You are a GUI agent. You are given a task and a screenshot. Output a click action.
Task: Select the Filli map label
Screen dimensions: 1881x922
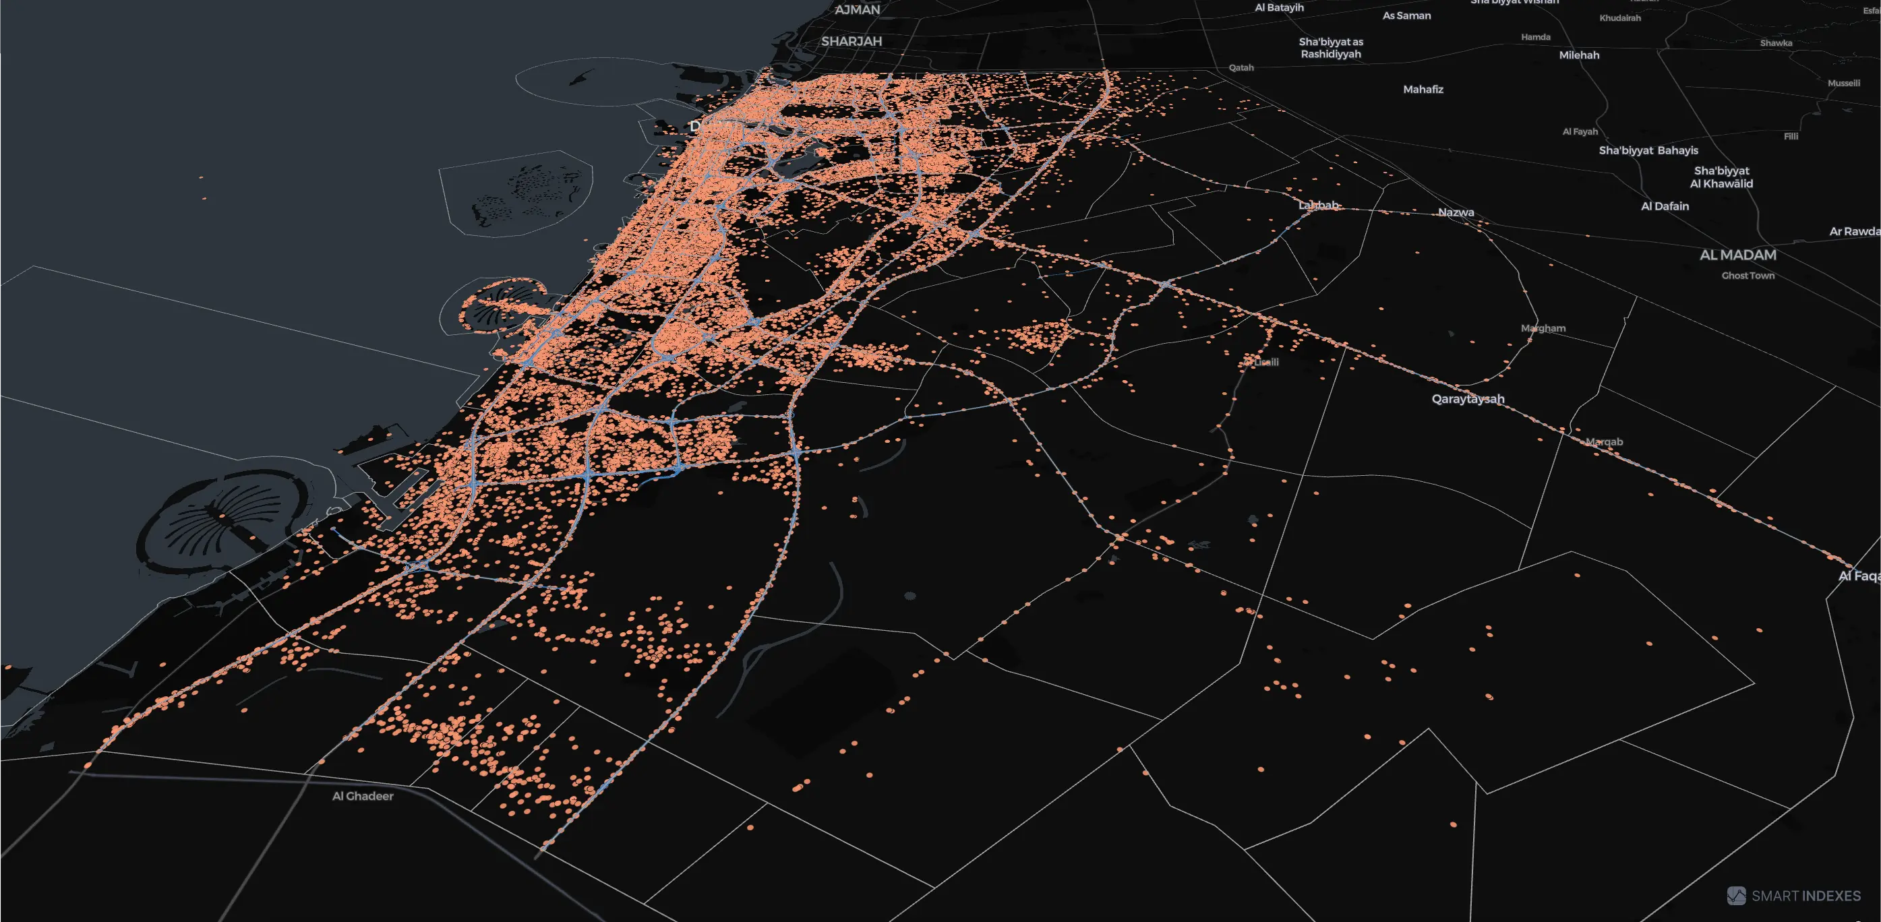coord(1791,135)
